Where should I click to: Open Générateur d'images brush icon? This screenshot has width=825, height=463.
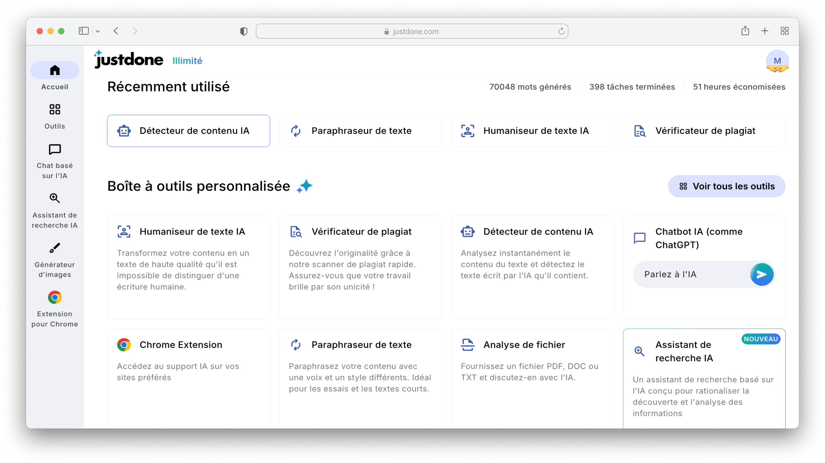coord(55,248)
